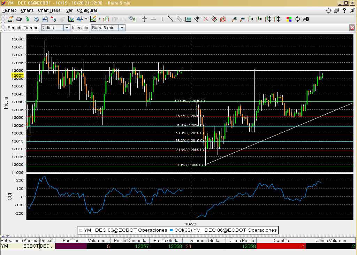Open the Fichero menu
This screenshot has width=357, height=255.
[9, 10]
